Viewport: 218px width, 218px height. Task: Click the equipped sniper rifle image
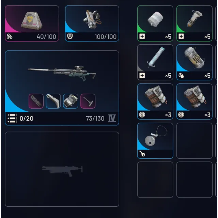[62, 73]
